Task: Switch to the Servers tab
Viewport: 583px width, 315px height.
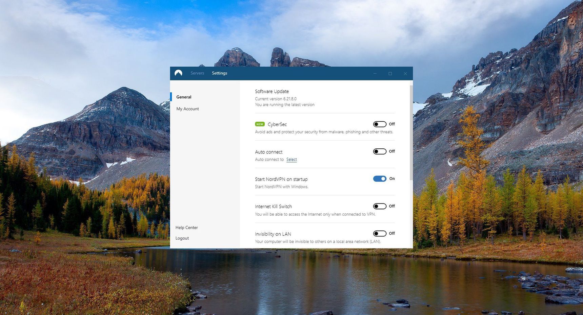Action: [x=197, y=73]
